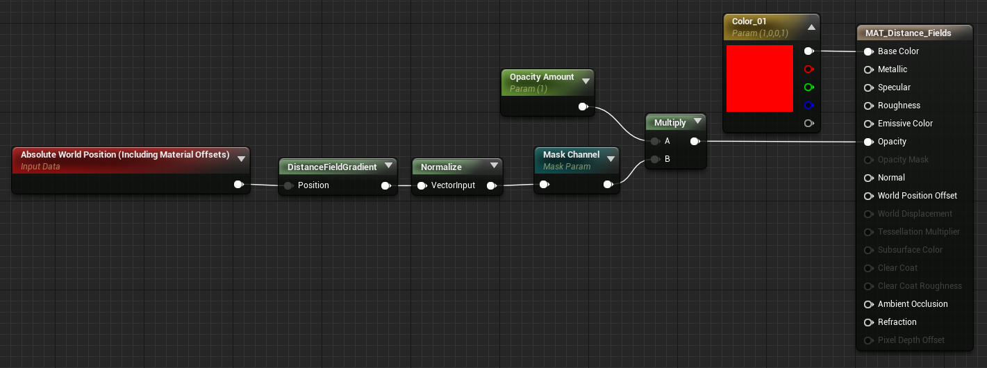Click Absolute World Position output pin
The image size is (987, 368).
(238, 185)
